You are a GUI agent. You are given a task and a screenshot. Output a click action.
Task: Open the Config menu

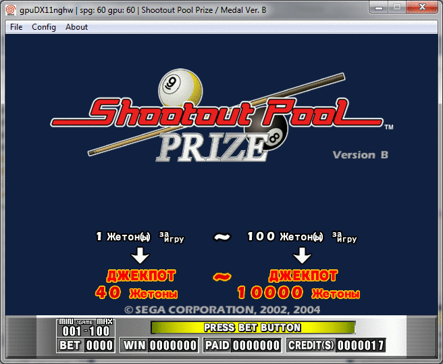coord(44,27)
